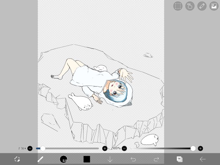Open the selection area tool
This screenshot has width=220, height=165.
pyautogui.click(x=178, y=6)
